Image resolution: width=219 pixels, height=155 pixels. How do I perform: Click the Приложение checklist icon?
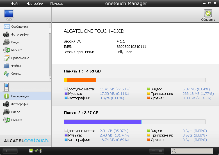click(x=6, y=58)
